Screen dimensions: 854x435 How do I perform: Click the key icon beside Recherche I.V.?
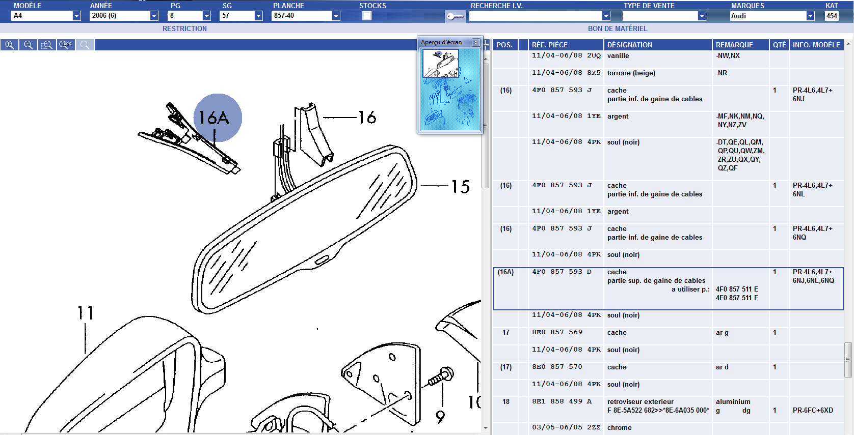click(x=455, y=16)
